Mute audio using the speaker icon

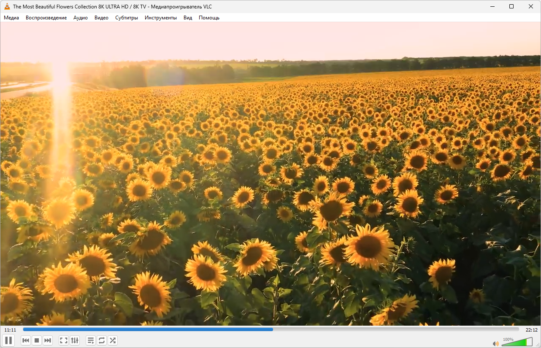coord(495,343)
